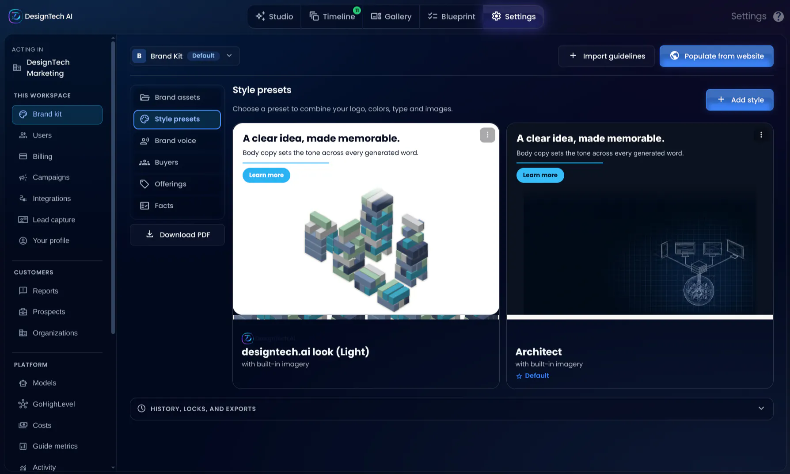Open the Gallery tab
The width and height of the screenshot is (790, 474).
pos(391,16)
